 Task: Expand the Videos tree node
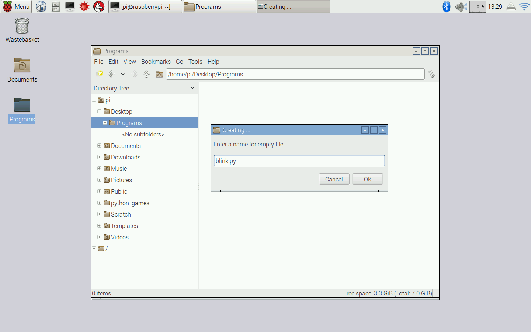tap(99, 237)
